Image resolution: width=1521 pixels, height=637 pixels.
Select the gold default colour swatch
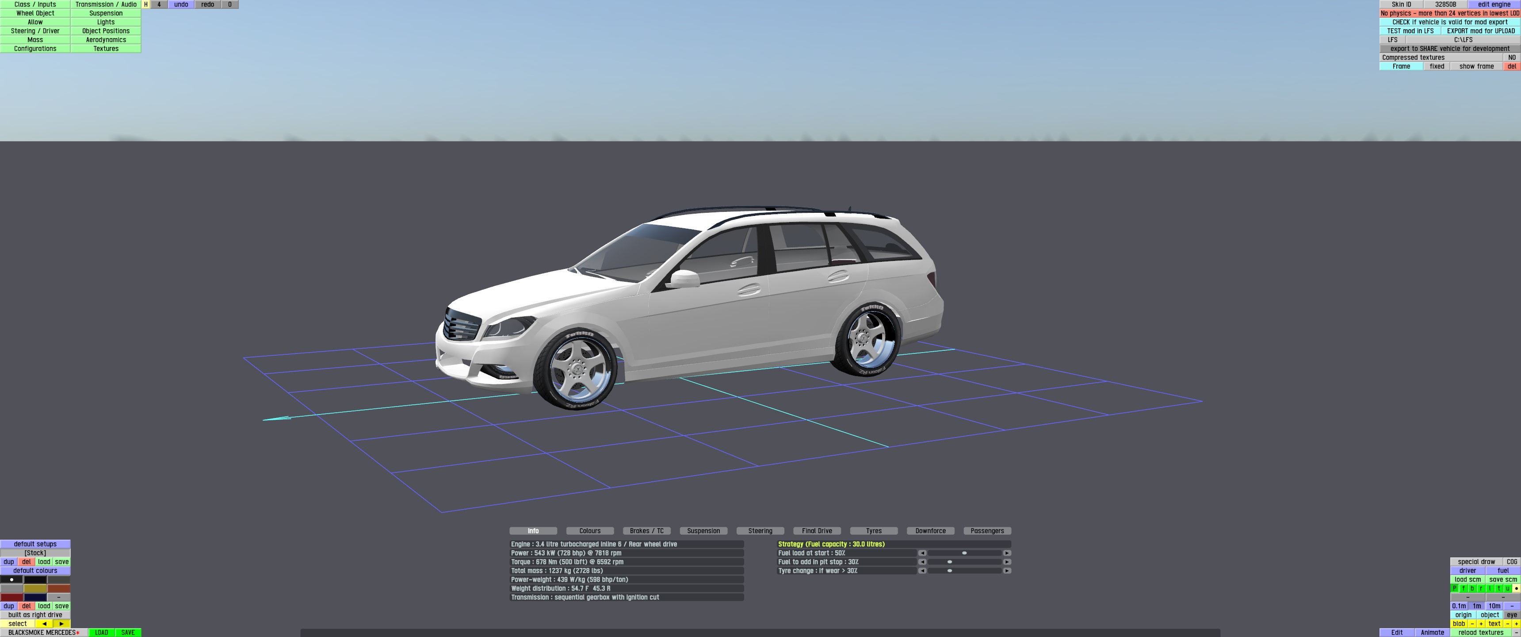pyautogui.click(x=35, y=588)
